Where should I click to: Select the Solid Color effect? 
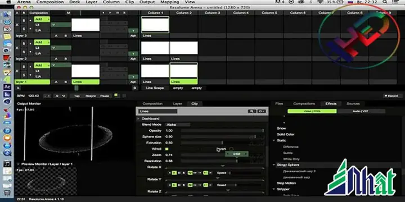285,135
